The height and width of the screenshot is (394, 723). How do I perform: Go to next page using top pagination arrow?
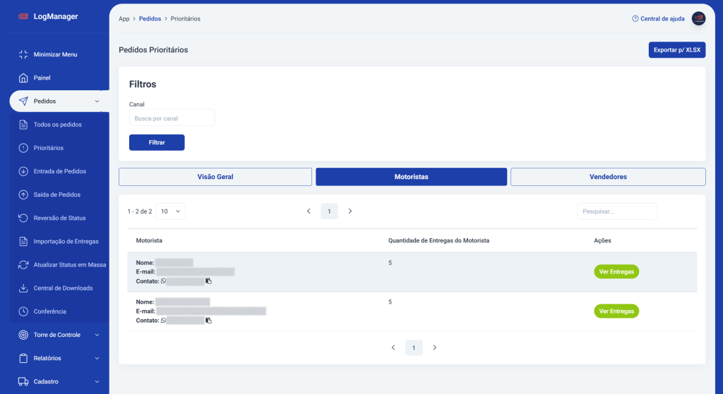tap(350, 211)
